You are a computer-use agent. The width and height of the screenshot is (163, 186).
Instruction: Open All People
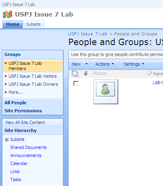coord(16,103)
